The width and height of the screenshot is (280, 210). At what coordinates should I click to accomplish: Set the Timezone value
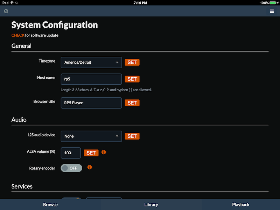tap(132, 62)
